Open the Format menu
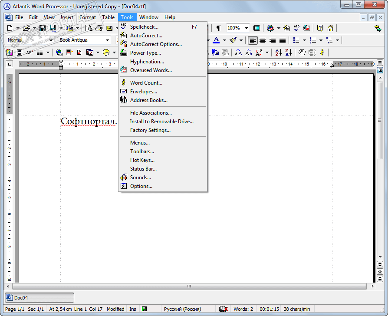This screenshot has height=316, width=388. (x=87, y=17)
